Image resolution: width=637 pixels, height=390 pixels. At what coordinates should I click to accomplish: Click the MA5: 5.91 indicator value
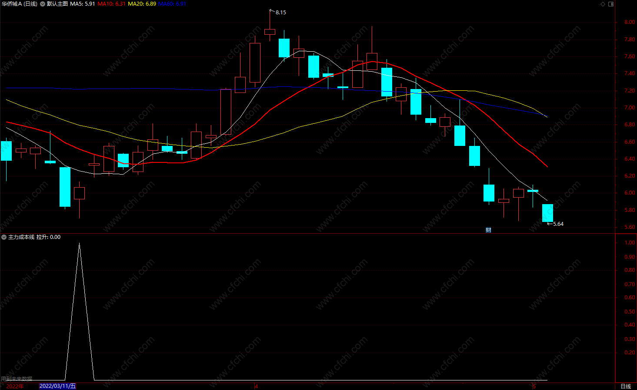[83, 4]
